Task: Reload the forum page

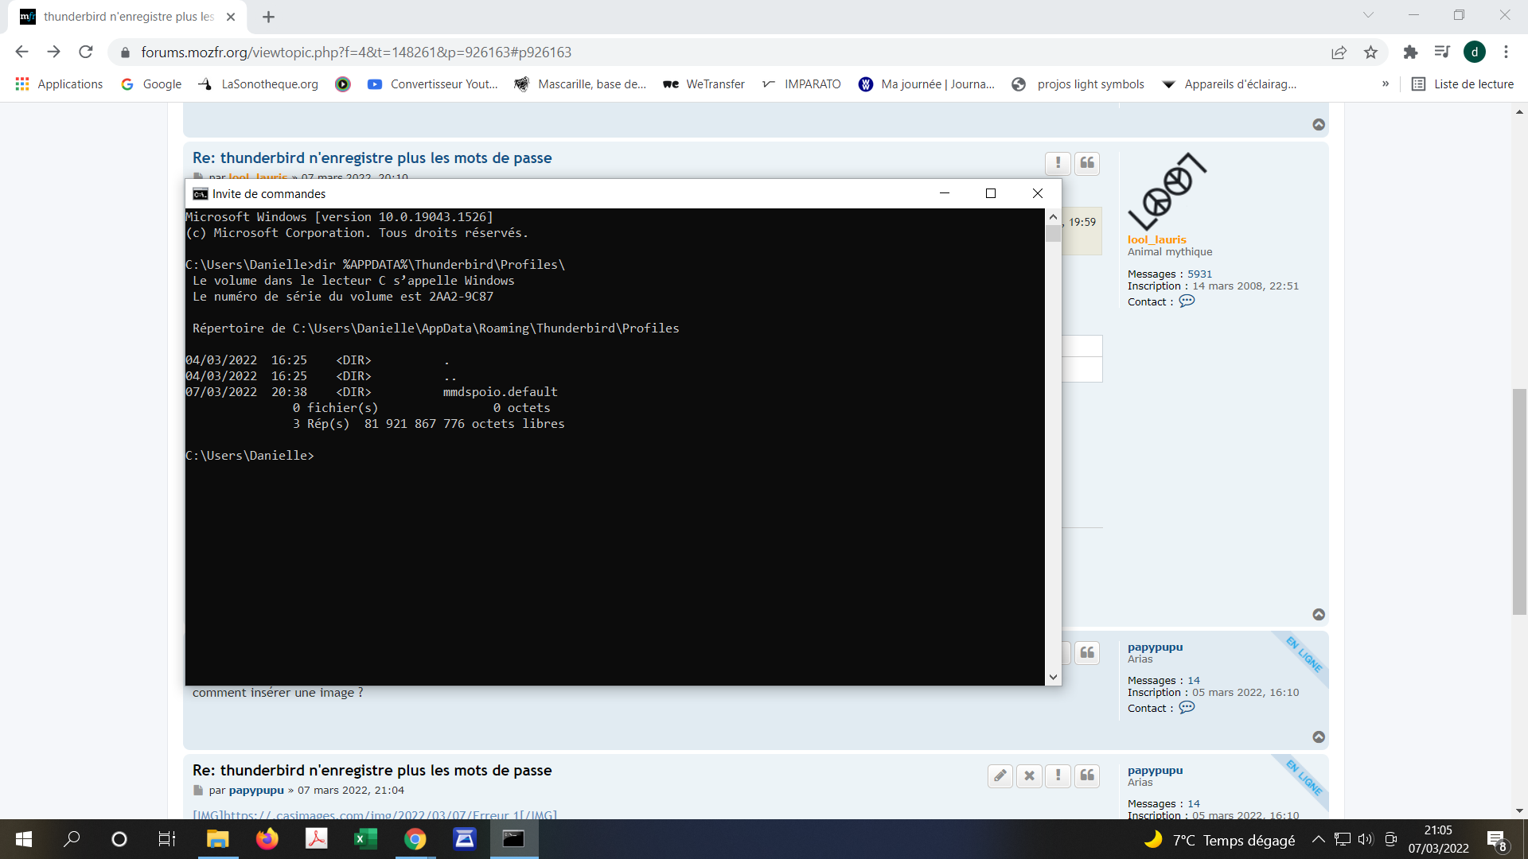Action: coord(86,52)
